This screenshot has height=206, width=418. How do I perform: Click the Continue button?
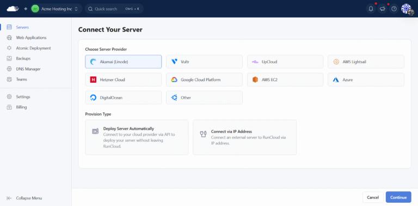pos(398,197)
